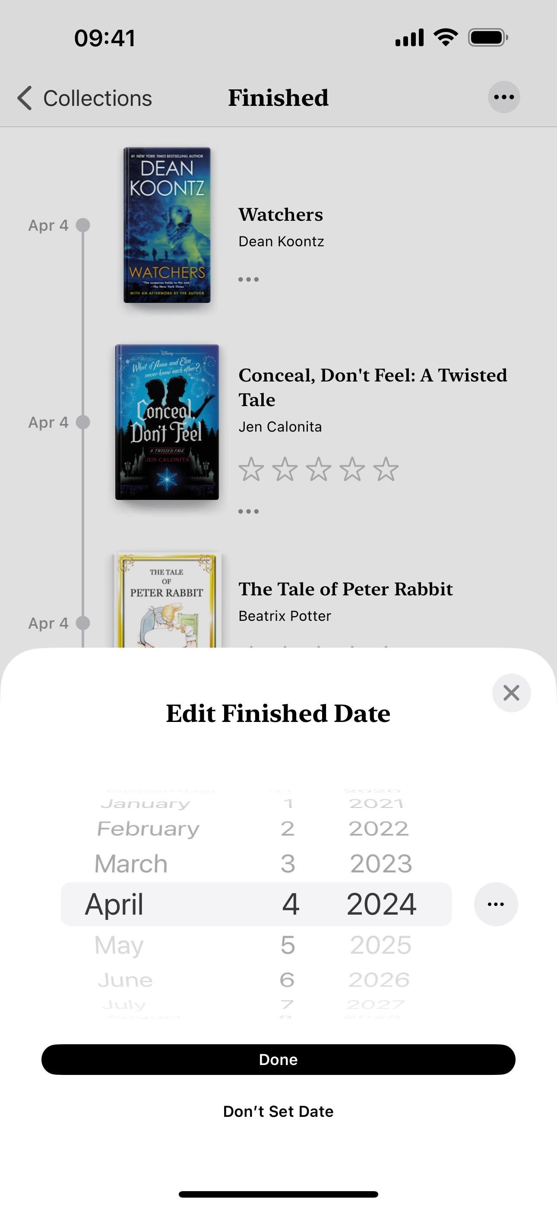
Task: Confirm the date with Done button
Action: pyautogui.click(x=278, y=1059)
